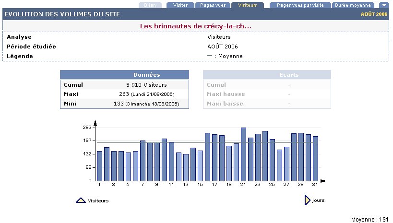The width and height of the screenshot is (393, 223).
Task: Click the Moyenne legend line symbol
Action: point(209,56)
